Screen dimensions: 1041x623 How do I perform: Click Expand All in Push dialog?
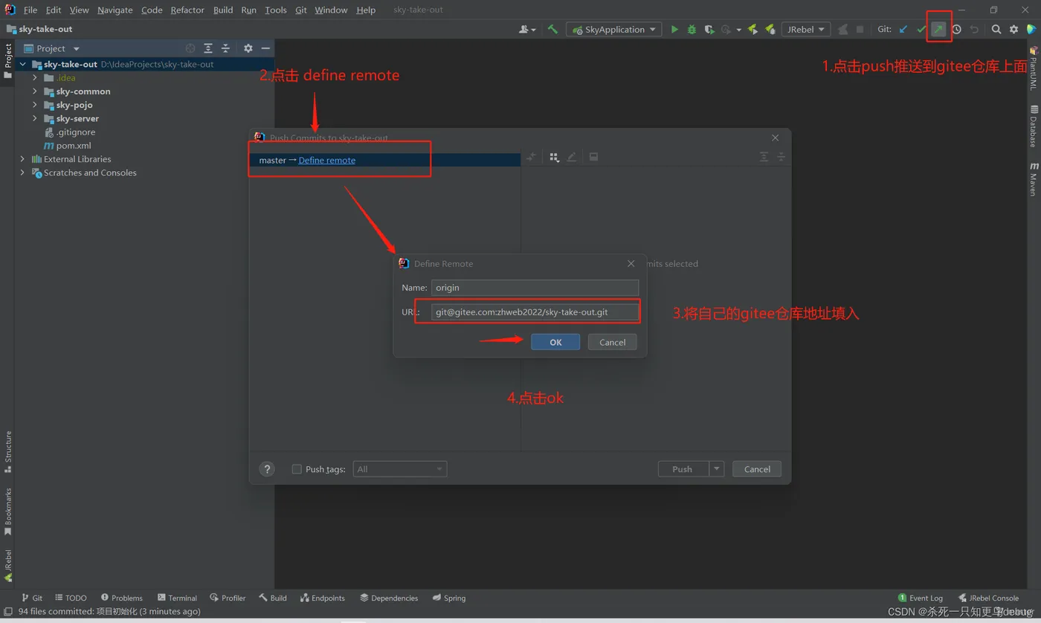(764, 157)
